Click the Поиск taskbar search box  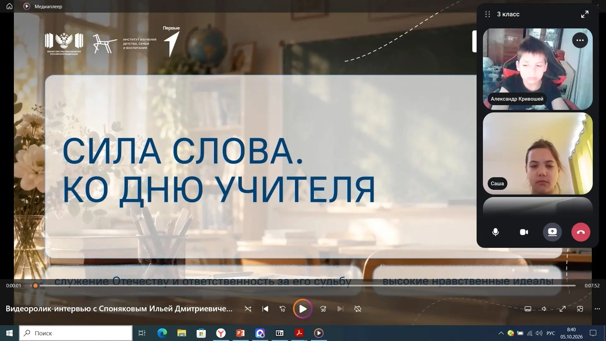pyautogui.click(x=76, y=333)
